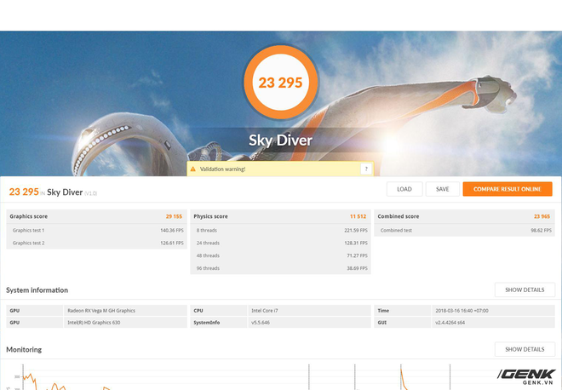Select the Physics score value 11 512
562x390 pixels.
coord(358,216)
